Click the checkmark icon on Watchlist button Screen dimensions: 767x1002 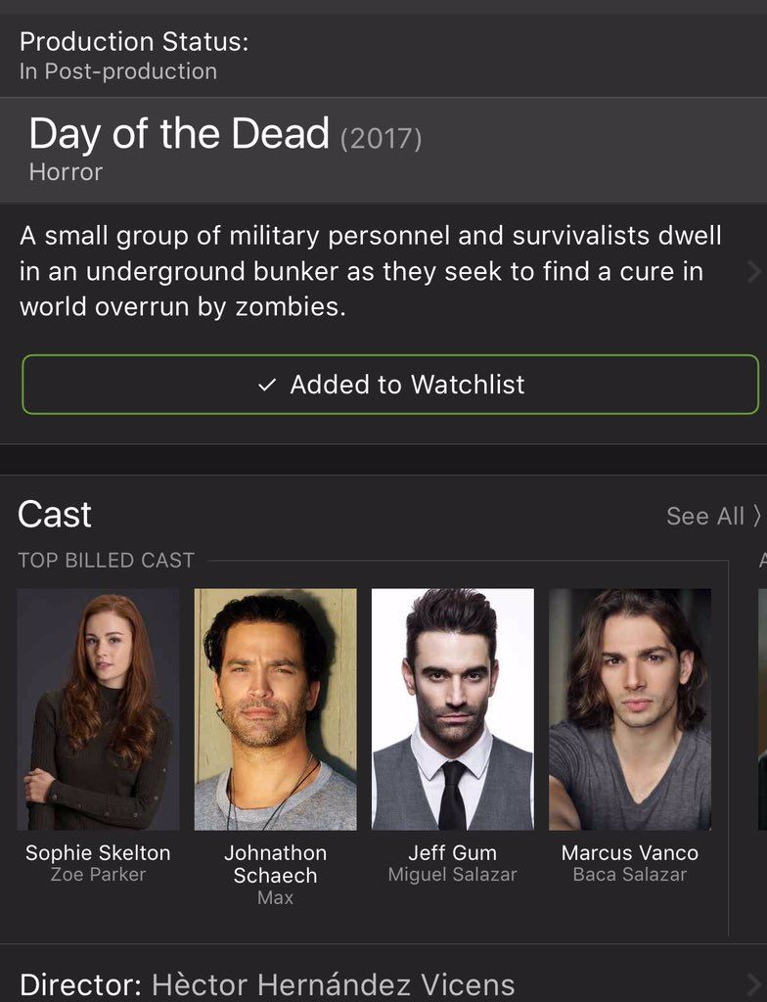267,386
